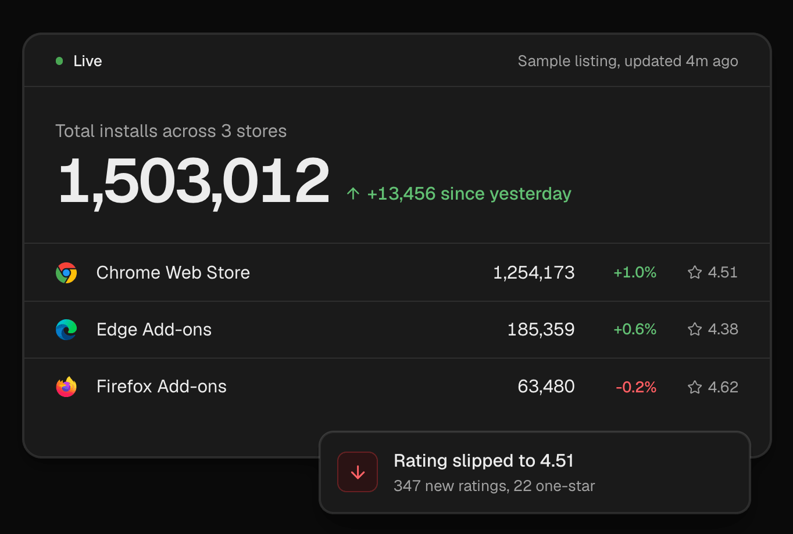The width and height of the screenshot is (793, 534).
Task: Click the star icon beside 4.62 rating
Action: [695, 387]
